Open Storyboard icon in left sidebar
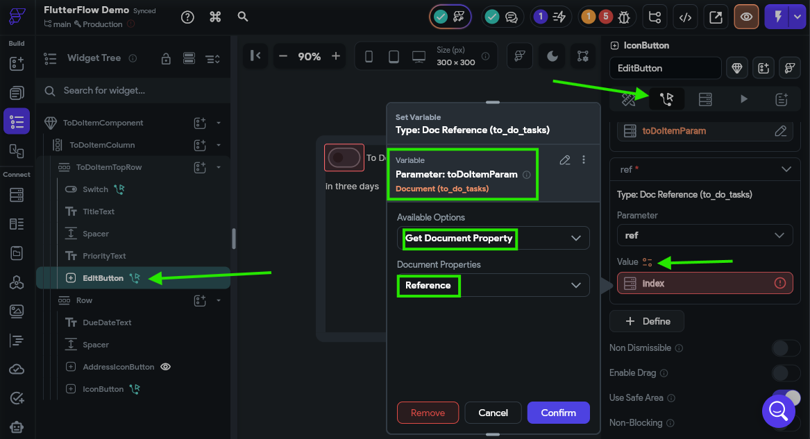The width and height of the screenshot is (810, 439). pos(17,150)
